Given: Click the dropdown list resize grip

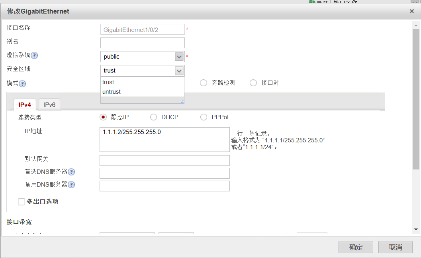Looking at the screenshot, I should tap(182, 102).
